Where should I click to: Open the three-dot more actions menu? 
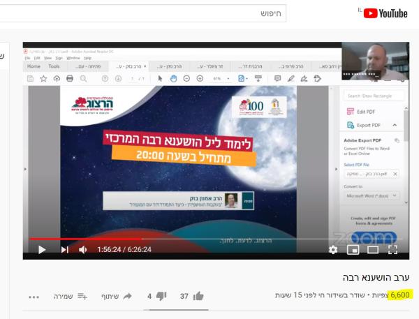34,297
